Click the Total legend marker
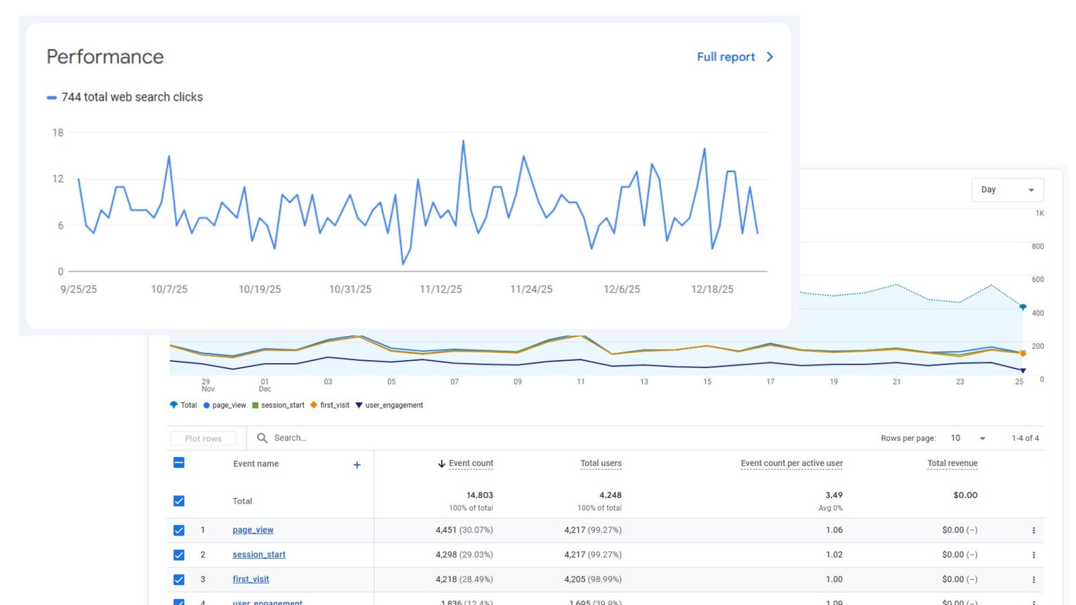Viewport: 1076px width, 605px height. 174,405
